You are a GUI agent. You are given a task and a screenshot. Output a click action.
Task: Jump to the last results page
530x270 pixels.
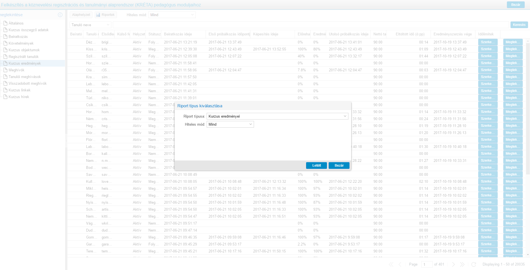coord(462,264)
